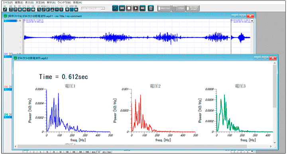Click the X-Y cross graph toolbar icon
This screenshot has width=287, height=154.
tap(72, 10)
